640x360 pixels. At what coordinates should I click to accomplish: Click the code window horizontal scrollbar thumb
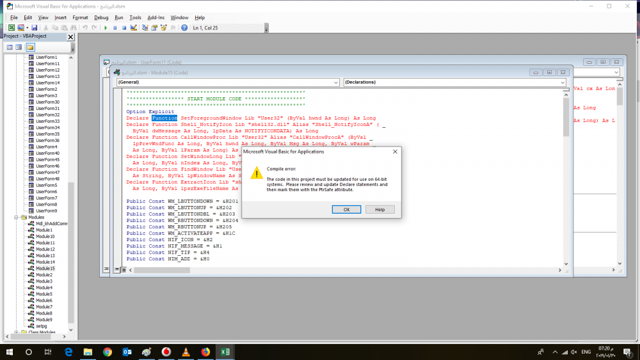pyautogui.click(x=162, y=270)
